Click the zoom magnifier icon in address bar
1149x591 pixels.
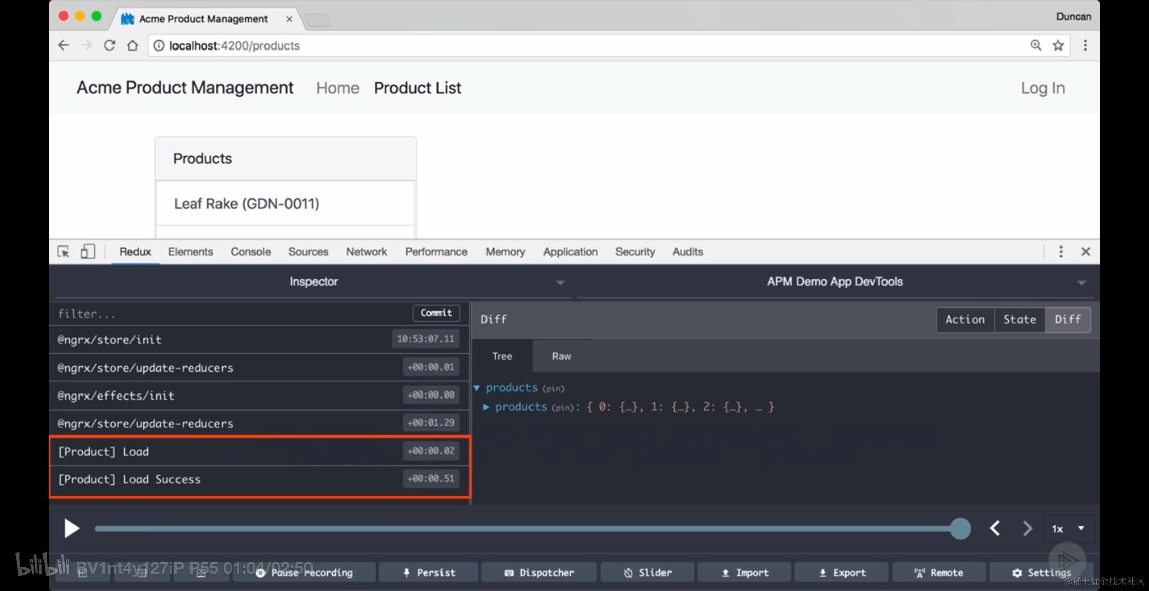click(1036, 45)
